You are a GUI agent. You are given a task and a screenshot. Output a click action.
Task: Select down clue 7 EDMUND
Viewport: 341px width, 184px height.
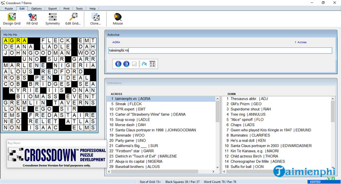coord(277,130)
